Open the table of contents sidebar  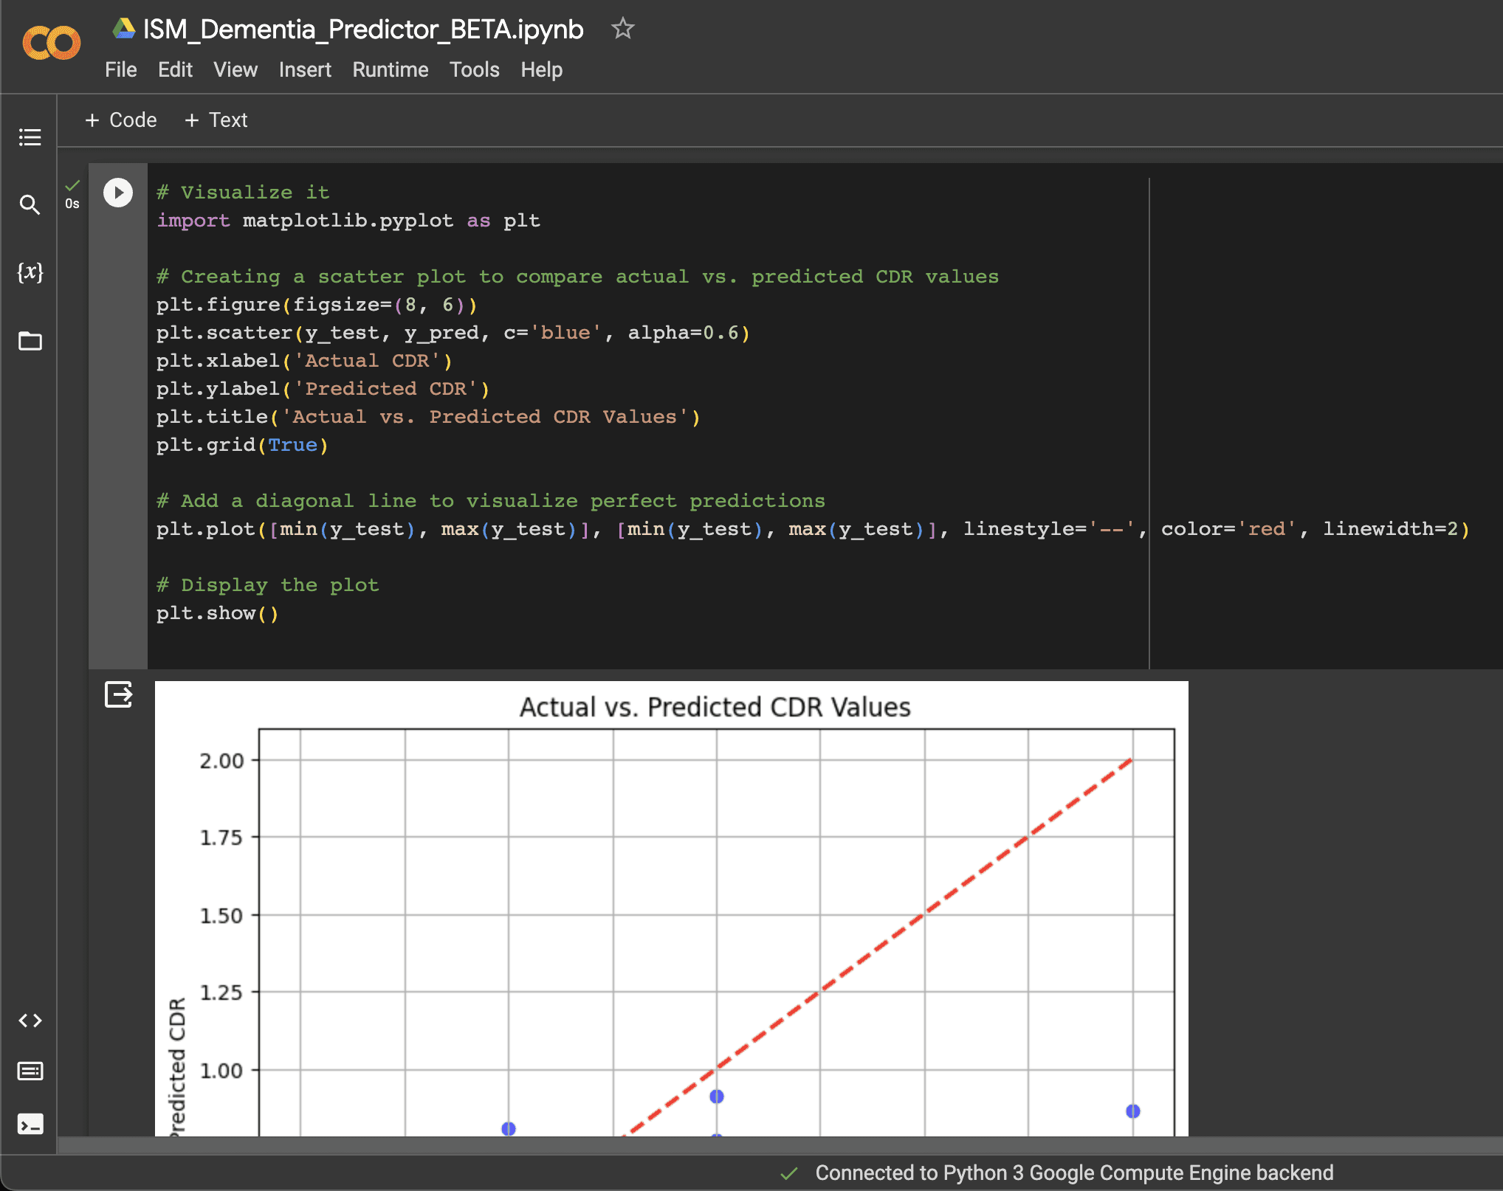pyautogui.click(x=30, y=137)
